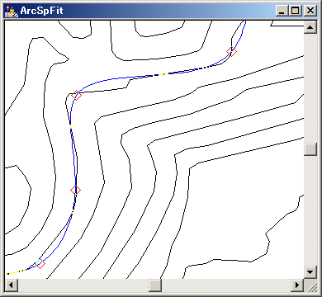The image size is (322, 297).
Task: Click the ArcSpFit application icon in title bar
Action: coord(12,11)
